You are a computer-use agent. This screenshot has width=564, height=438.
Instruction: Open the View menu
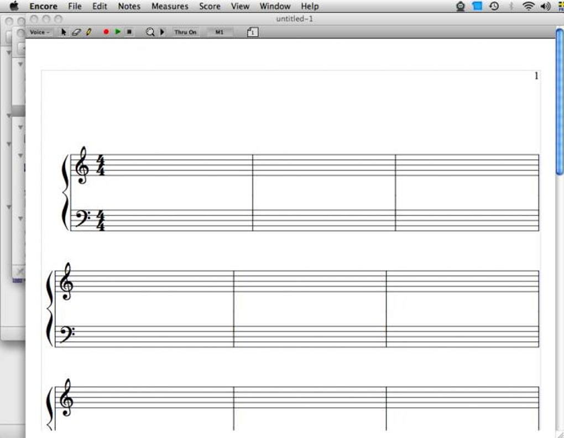click(x=240, y=6)
